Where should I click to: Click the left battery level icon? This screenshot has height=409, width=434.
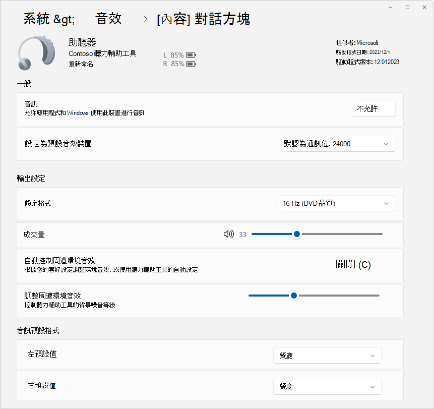[x=191, y=55]
